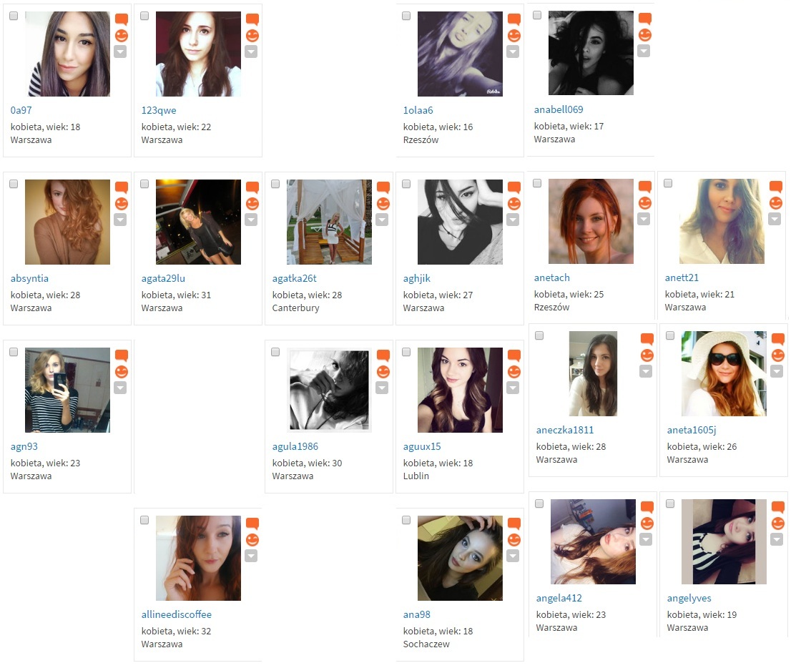
Task: Open the aneczka1811 username link
Action: 565,430
